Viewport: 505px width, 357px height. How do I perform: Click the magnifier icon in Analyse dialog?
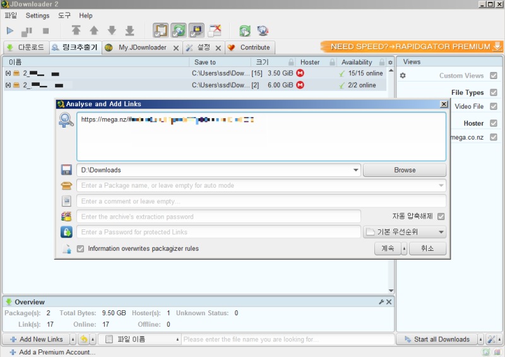point(66,120)
